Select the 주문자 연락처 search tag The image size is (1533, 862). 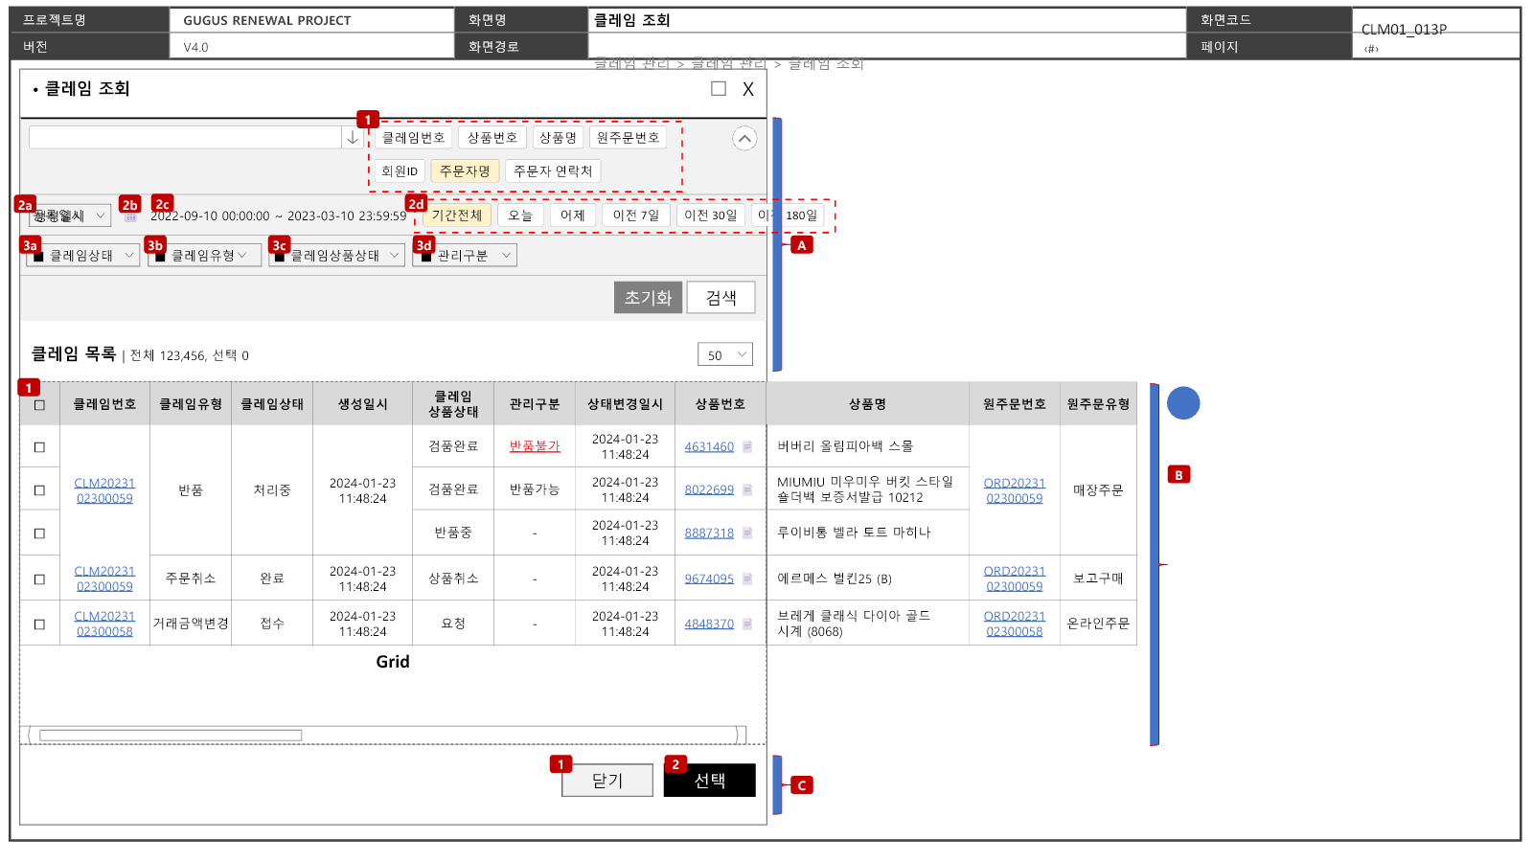[x=553, y=171]
